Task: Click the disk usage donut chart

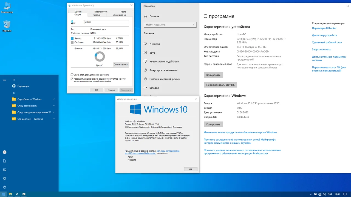Action: point(100,57)
